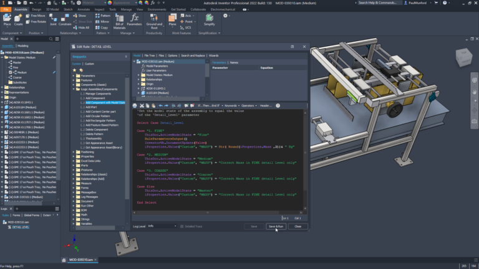This screenshot has width=479, height=269.
Task: Click the Create component tool
Action: click(x=18, y=20)
